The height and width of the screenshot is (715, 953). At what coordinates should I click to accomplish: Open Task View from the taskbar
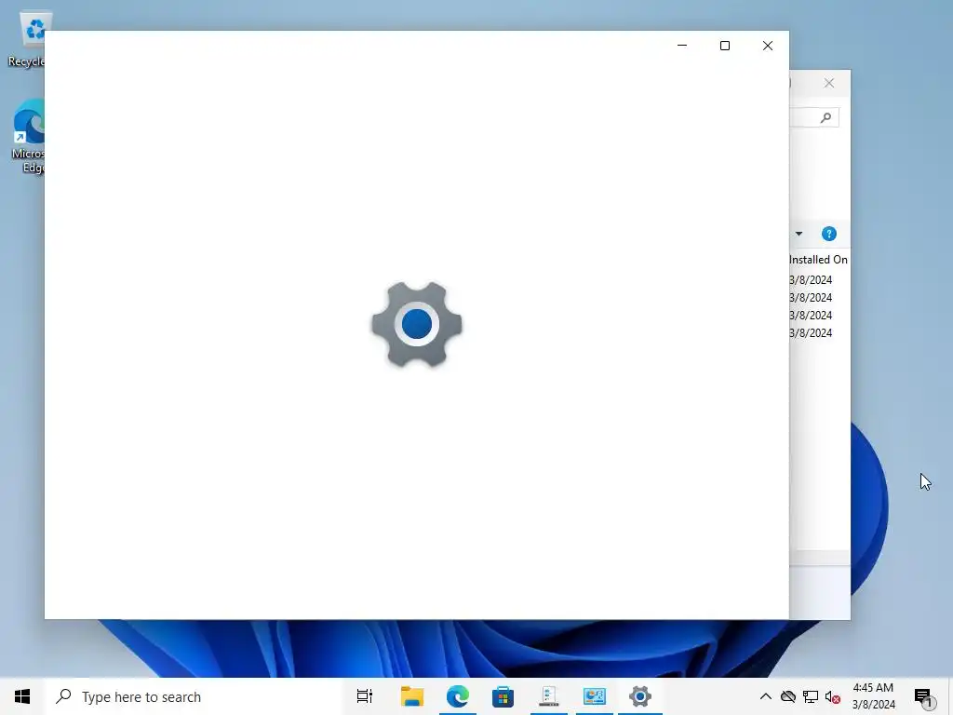point(365,696)
